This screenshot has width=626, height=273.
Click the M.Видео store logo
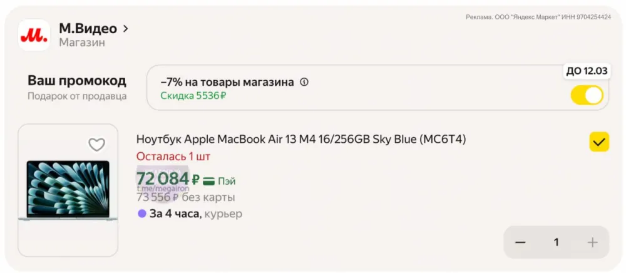pos(34,35)
